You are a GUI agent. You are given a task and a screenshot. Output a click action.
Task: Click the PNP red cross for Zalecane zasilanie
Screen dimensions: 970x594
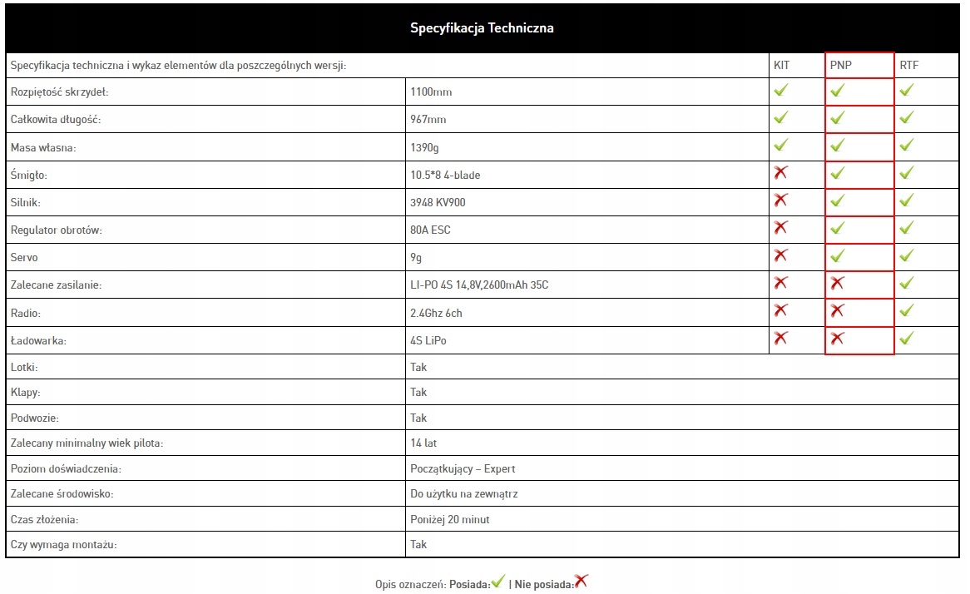point(837,284)
